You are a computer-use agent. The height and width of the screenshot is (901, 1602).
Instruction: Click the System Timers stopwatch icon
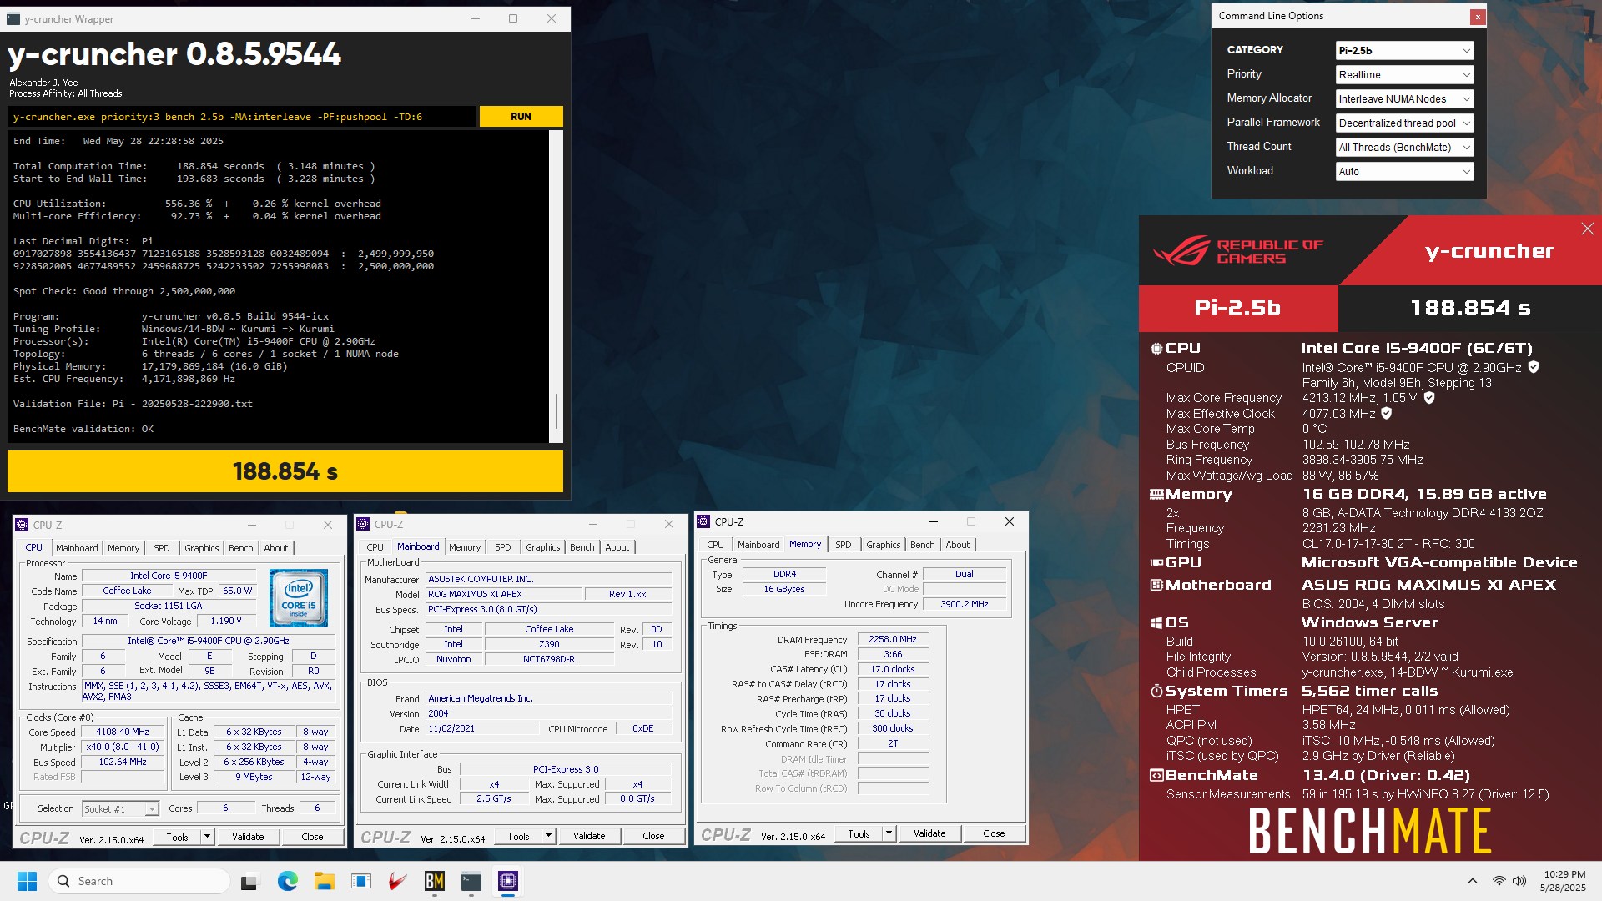(x=1156, y=692)
